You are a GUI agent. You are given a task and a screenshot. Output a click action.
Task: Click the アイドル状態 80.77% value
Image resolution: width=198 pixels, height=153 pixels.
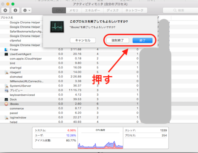tap(71, 140)
